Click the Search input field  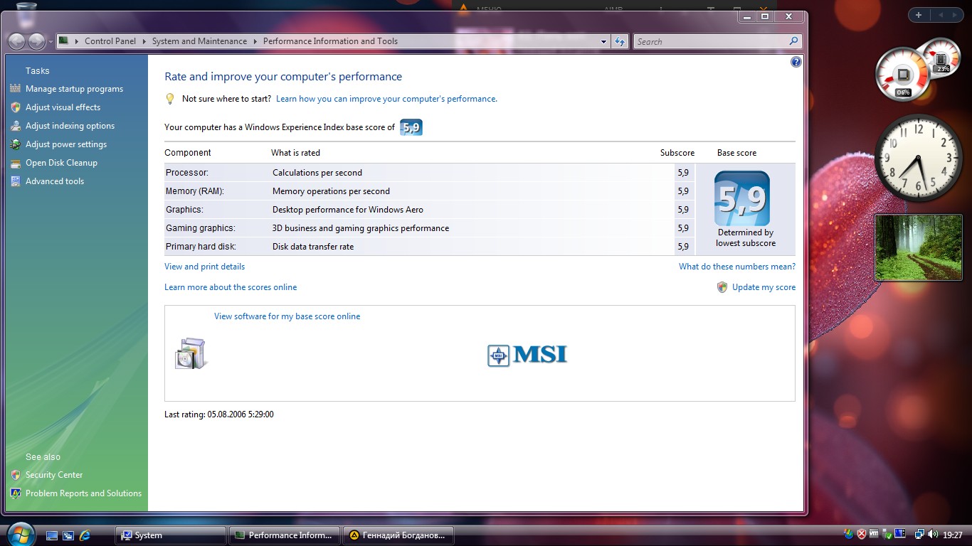(712, 41)
